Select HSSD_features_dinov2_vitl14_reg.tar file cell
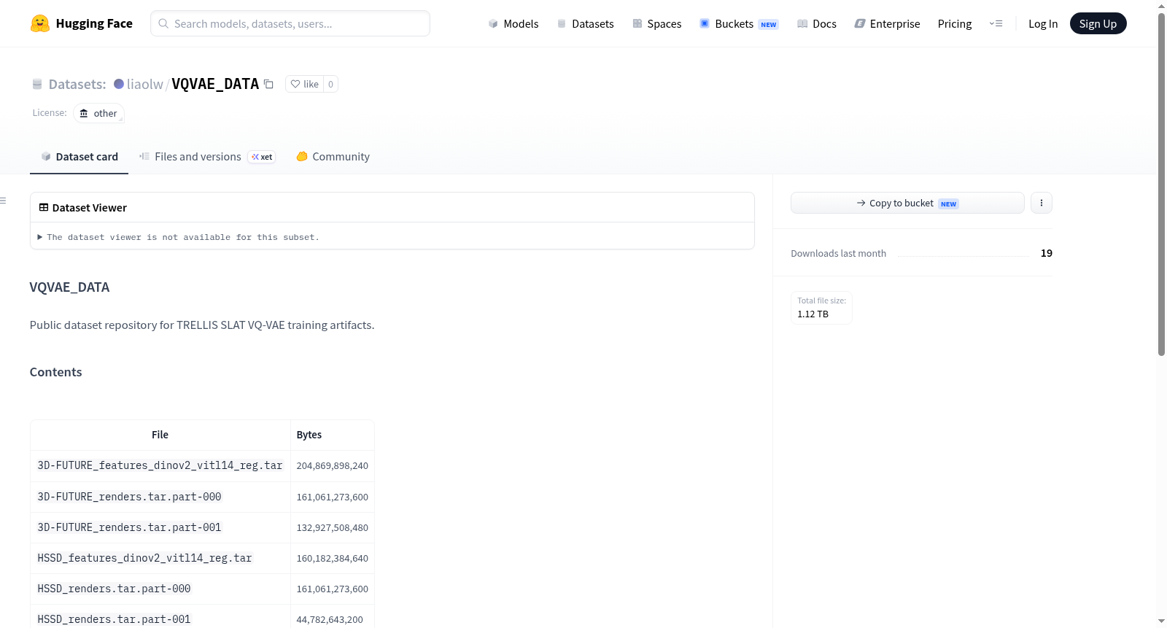The height and width of the screenshot is (628, 1167). (160, 558)
